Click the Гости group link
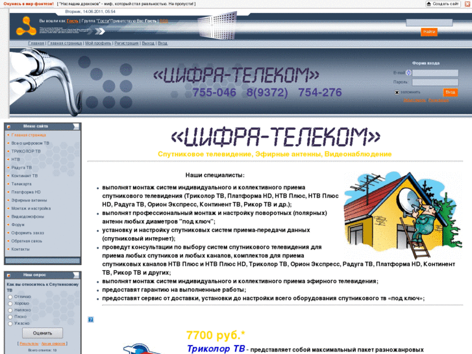472x354 pixels. pyautogui.click(x=103, y=21)
